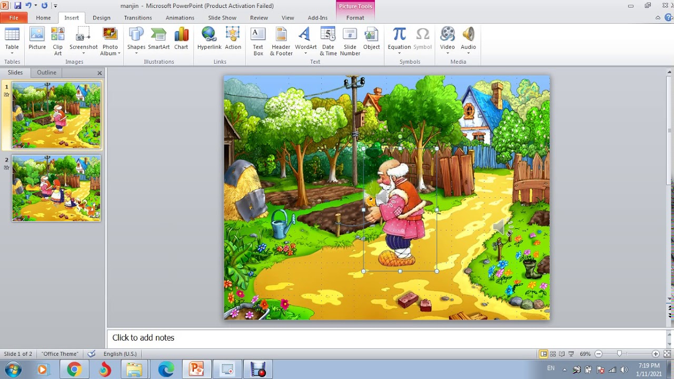Image resolution: width=674 pixels, height=379 pixels.
Task: Open the Animations tab
Action: (180, 18)
